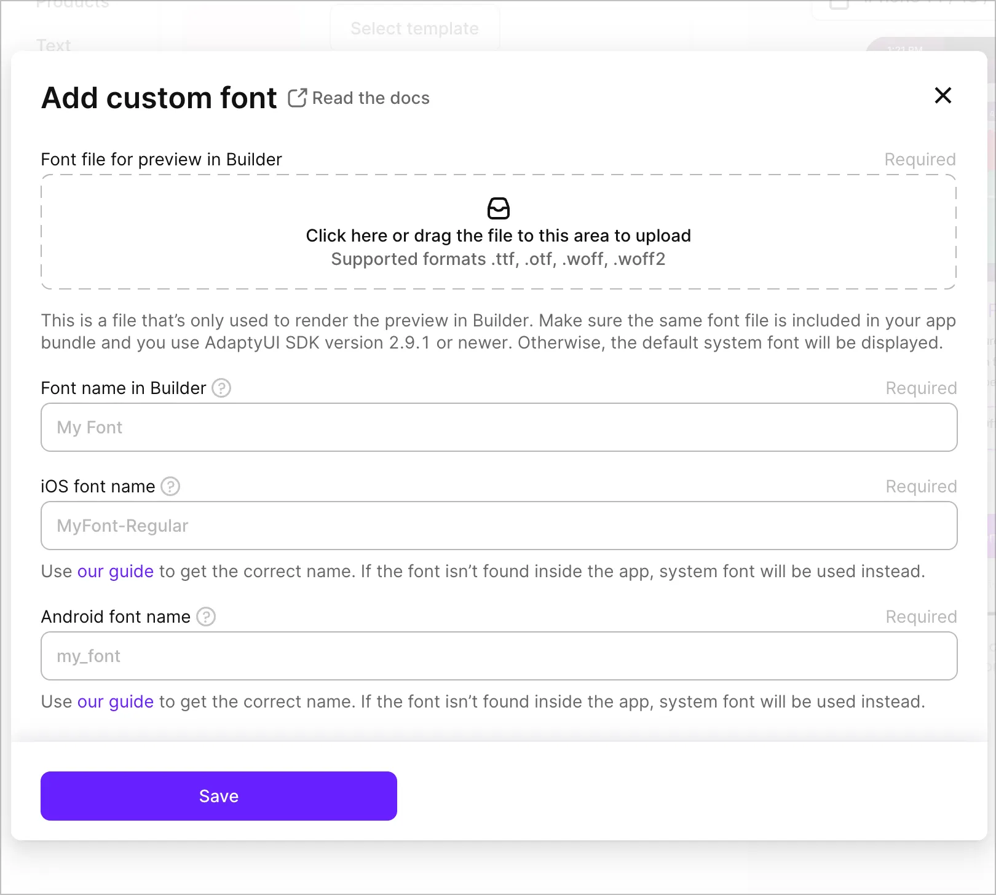The image size is (996, 895).
Task: Click the dimmed Select template button
Action: coord(414,28)
